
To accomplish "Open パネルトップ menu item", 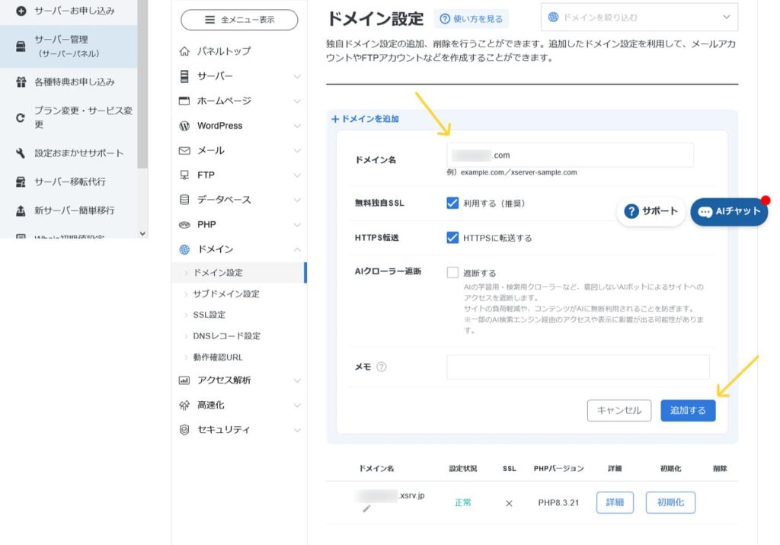I will 224,51.
